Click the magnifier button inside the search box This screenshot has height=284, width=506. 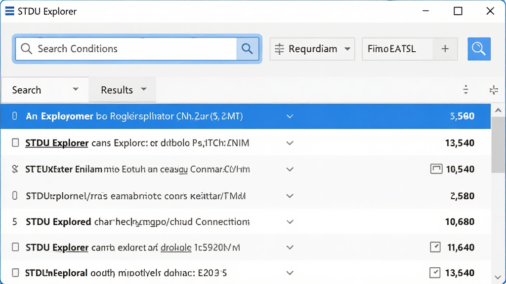[248, 49]
